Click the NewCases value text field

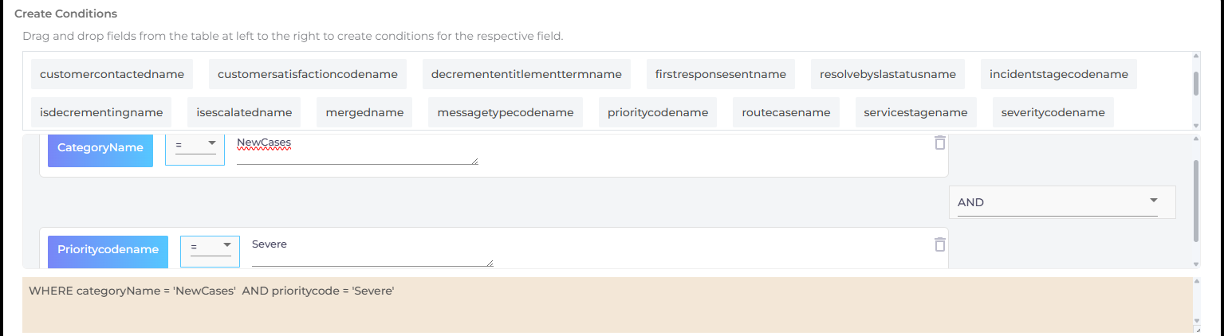point(356,150)
